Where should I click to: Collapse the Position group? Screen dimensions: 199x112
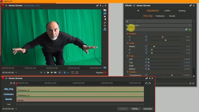(128, 34)
